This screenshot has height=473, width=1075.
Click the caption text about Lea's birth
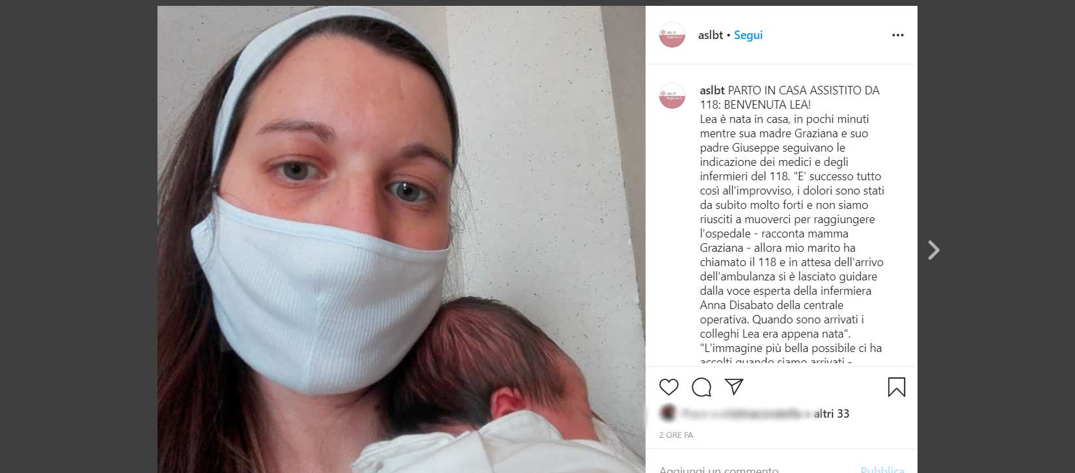pyautogui.click(x=792, y=226)
